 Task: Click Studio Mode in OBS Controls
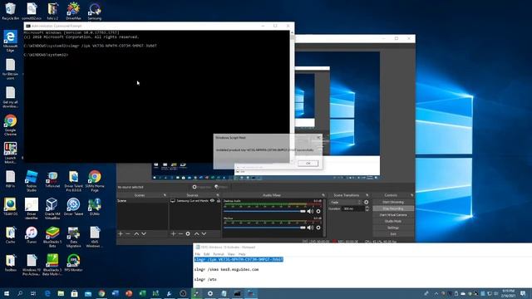pos(393,222)
